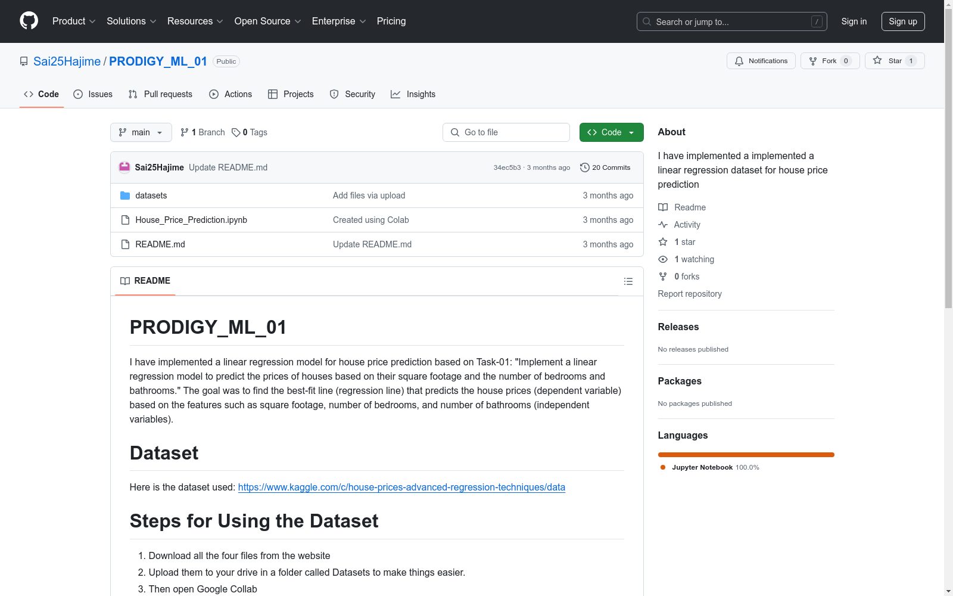Click the Report repository link
This screenshot has height=596, width=953.
[x=690, y=294]
